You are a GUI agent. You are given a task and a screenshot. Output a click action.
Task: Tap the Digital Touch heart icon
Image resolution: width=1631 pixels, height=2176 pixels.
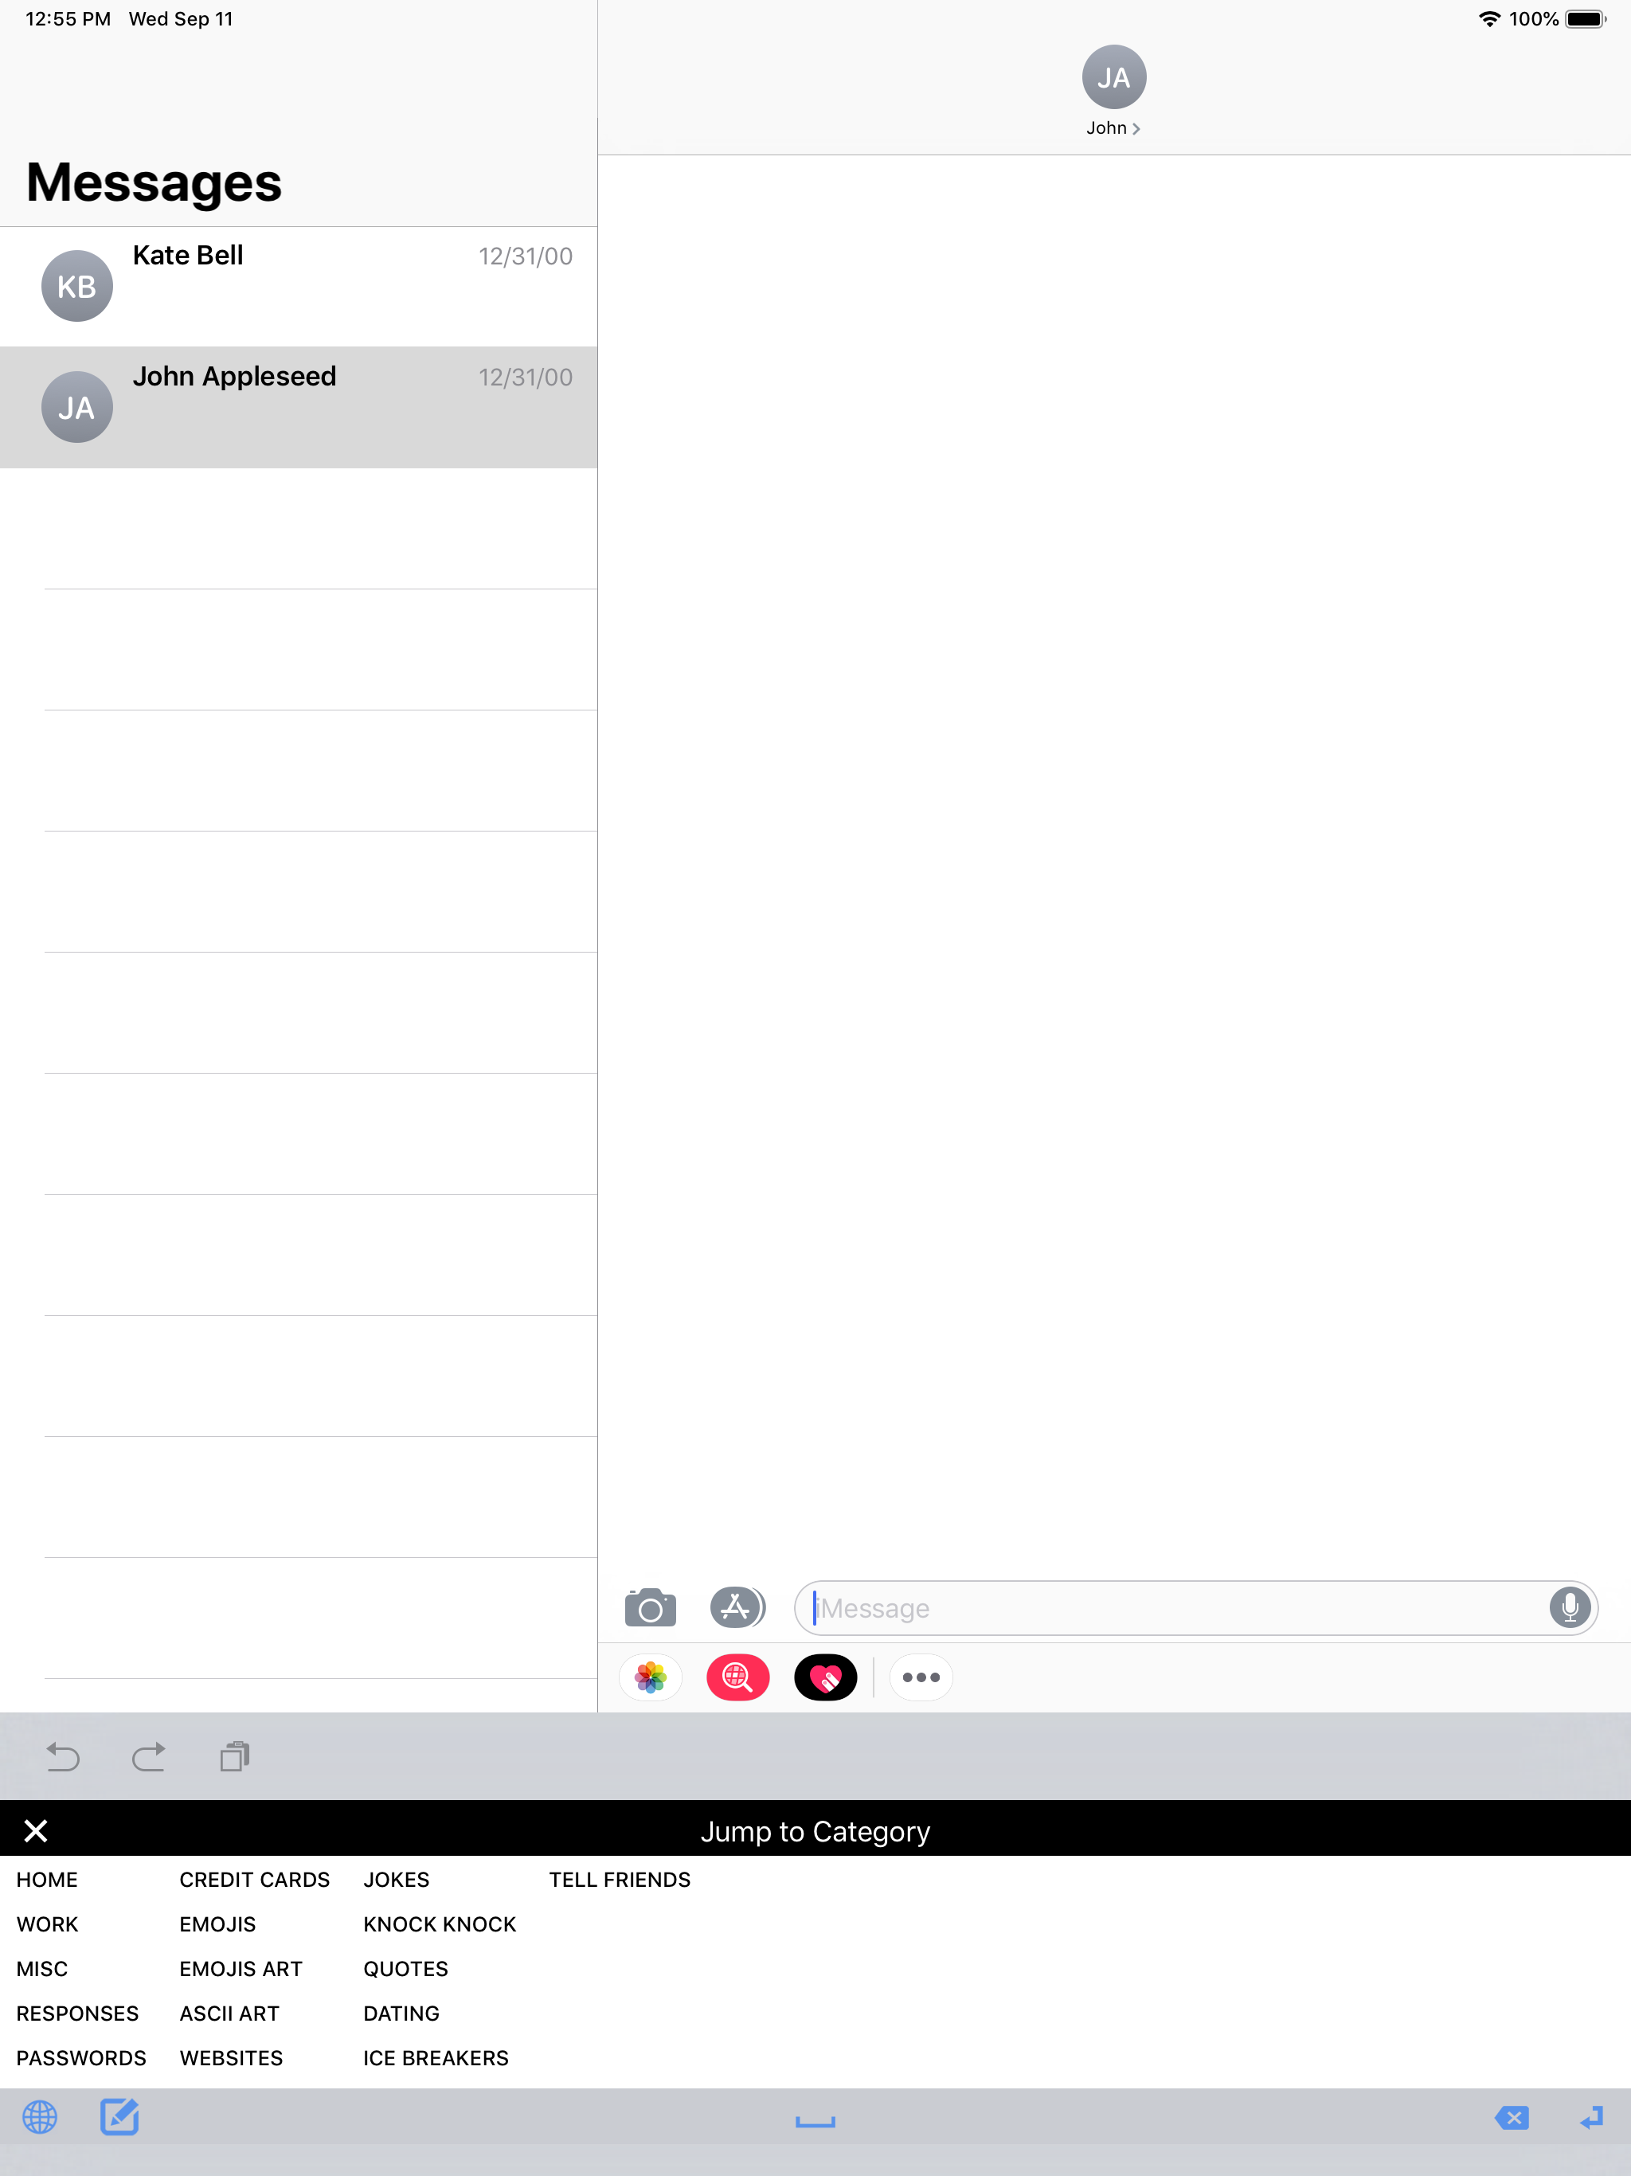point(824,1677)
